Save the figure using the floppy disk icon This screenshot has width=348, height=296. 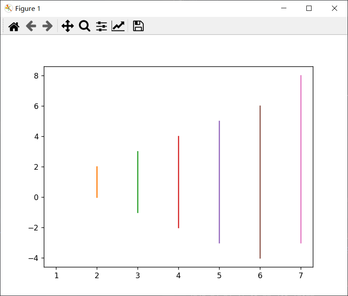pos(138,26)
